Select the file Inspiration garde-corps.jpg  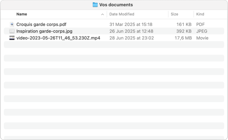44,31
